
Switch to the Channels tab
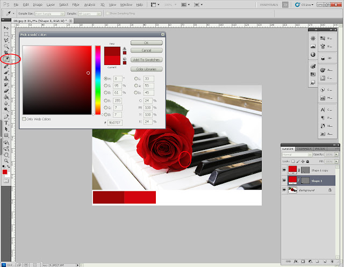(304, 149)
